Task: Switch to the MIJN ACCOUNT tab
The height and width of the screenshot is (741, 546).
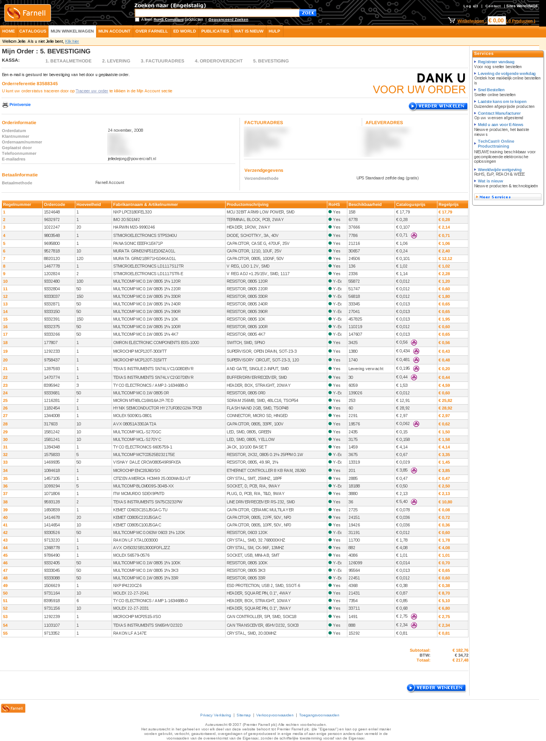Action: [114, 31]
